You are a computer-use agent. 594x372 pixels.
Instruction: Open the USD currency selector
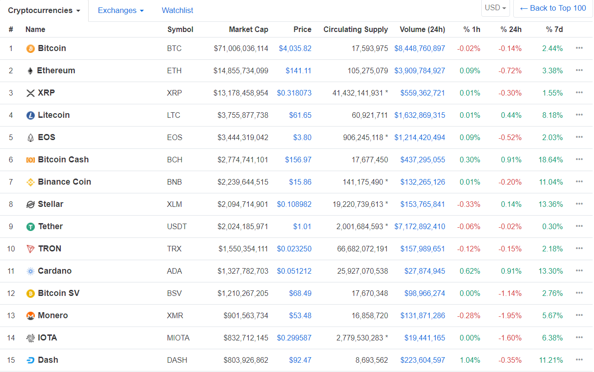pos(495,8)
